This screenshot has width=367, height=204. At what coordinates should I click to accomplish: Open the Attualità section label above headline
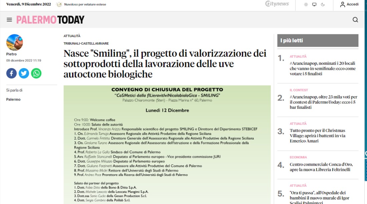point(72,36)
